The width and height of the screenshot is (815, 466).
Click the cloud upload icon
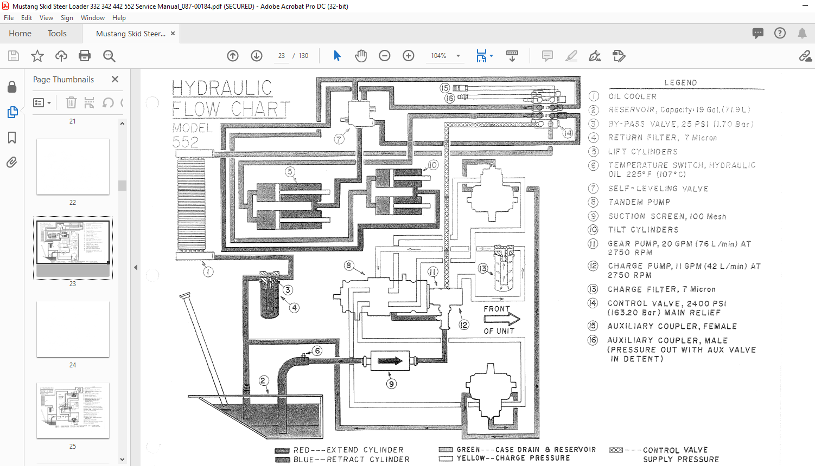pyautogui.click(x=61, y=56)
